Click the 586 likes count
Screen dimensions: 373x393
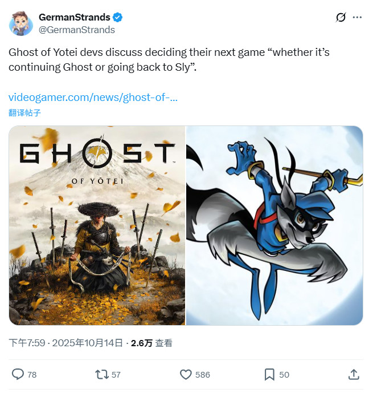pyautogui.click(x=202, y=375)
